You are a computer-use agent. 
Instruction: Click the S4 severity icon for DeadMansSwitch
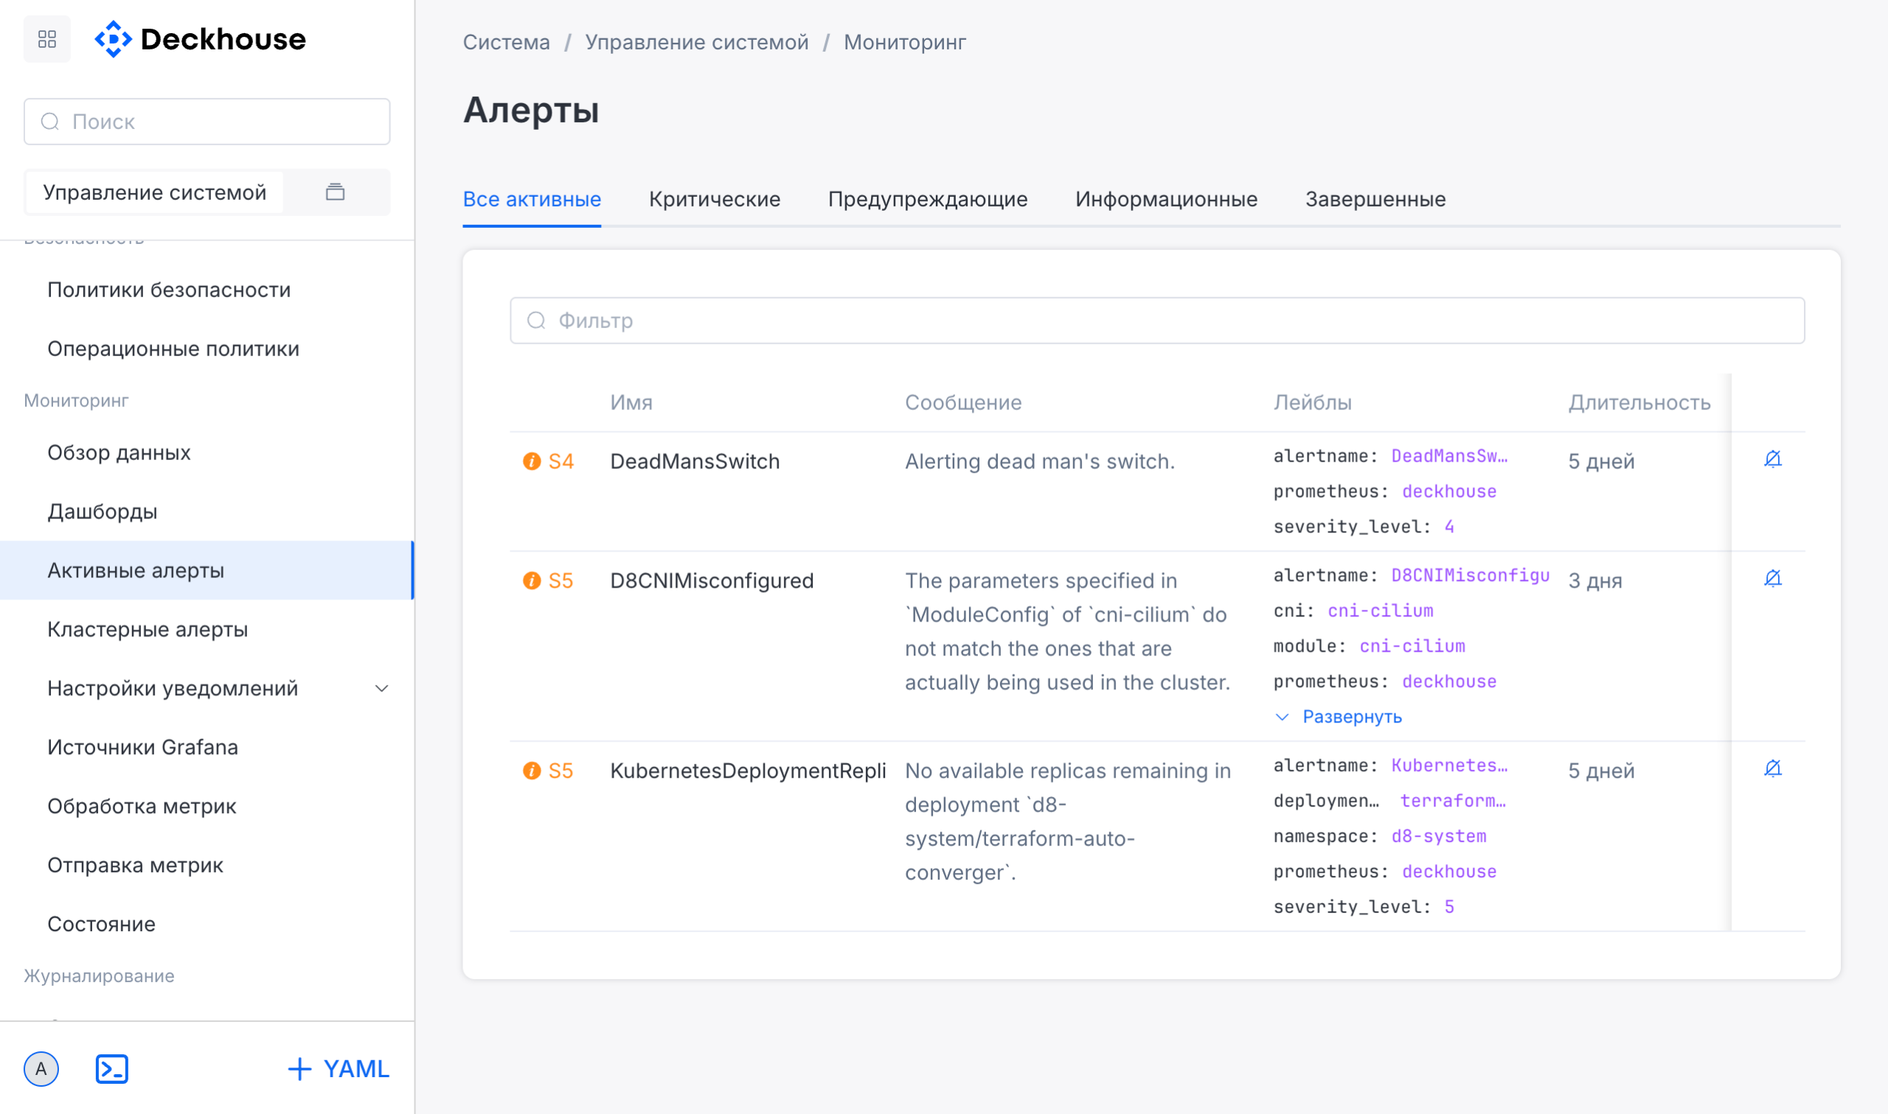coord(532,462)
